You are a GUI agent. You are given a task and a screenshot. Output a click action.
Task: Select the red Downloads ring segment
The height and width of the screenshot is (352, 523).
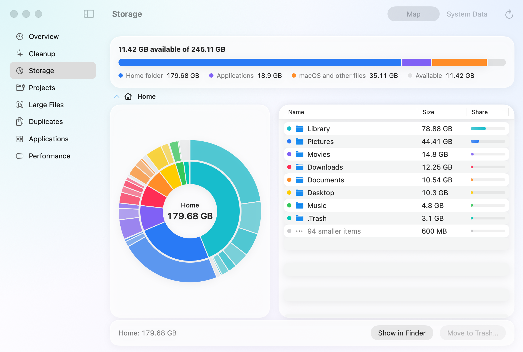(x=153, y=197)
